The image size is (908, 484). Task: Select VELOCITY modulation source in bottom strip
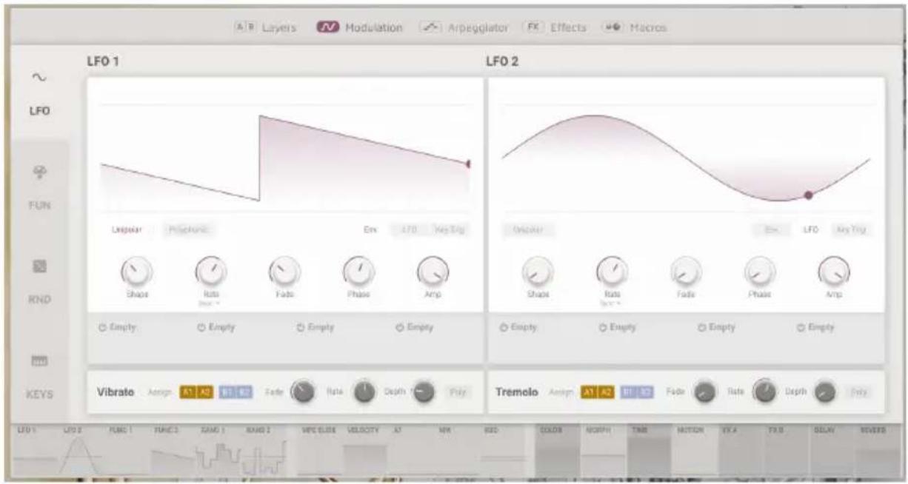tap(364, 451)
